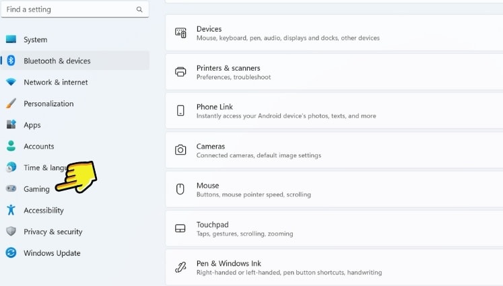The height and width of the screenshot is (286, 503).
Task: Open Mouse settings title
Action: point(208,185)
